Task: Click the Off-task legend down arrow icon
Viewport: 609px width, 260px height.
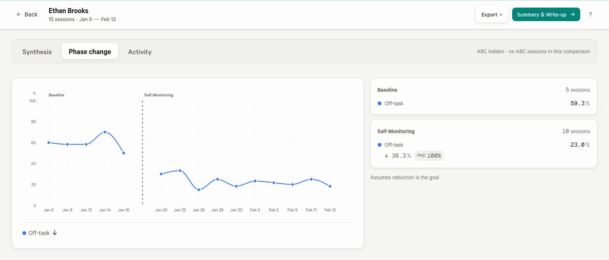Action: click(55, 233)
